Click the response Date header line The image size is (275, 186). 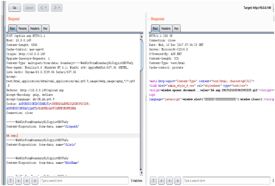pos(176,45)
